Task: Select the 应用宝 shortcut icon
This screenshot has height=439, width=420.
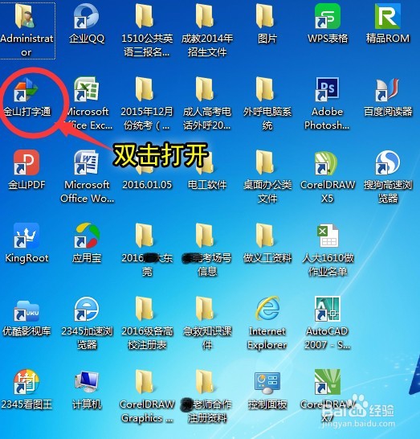Action: 87,236
